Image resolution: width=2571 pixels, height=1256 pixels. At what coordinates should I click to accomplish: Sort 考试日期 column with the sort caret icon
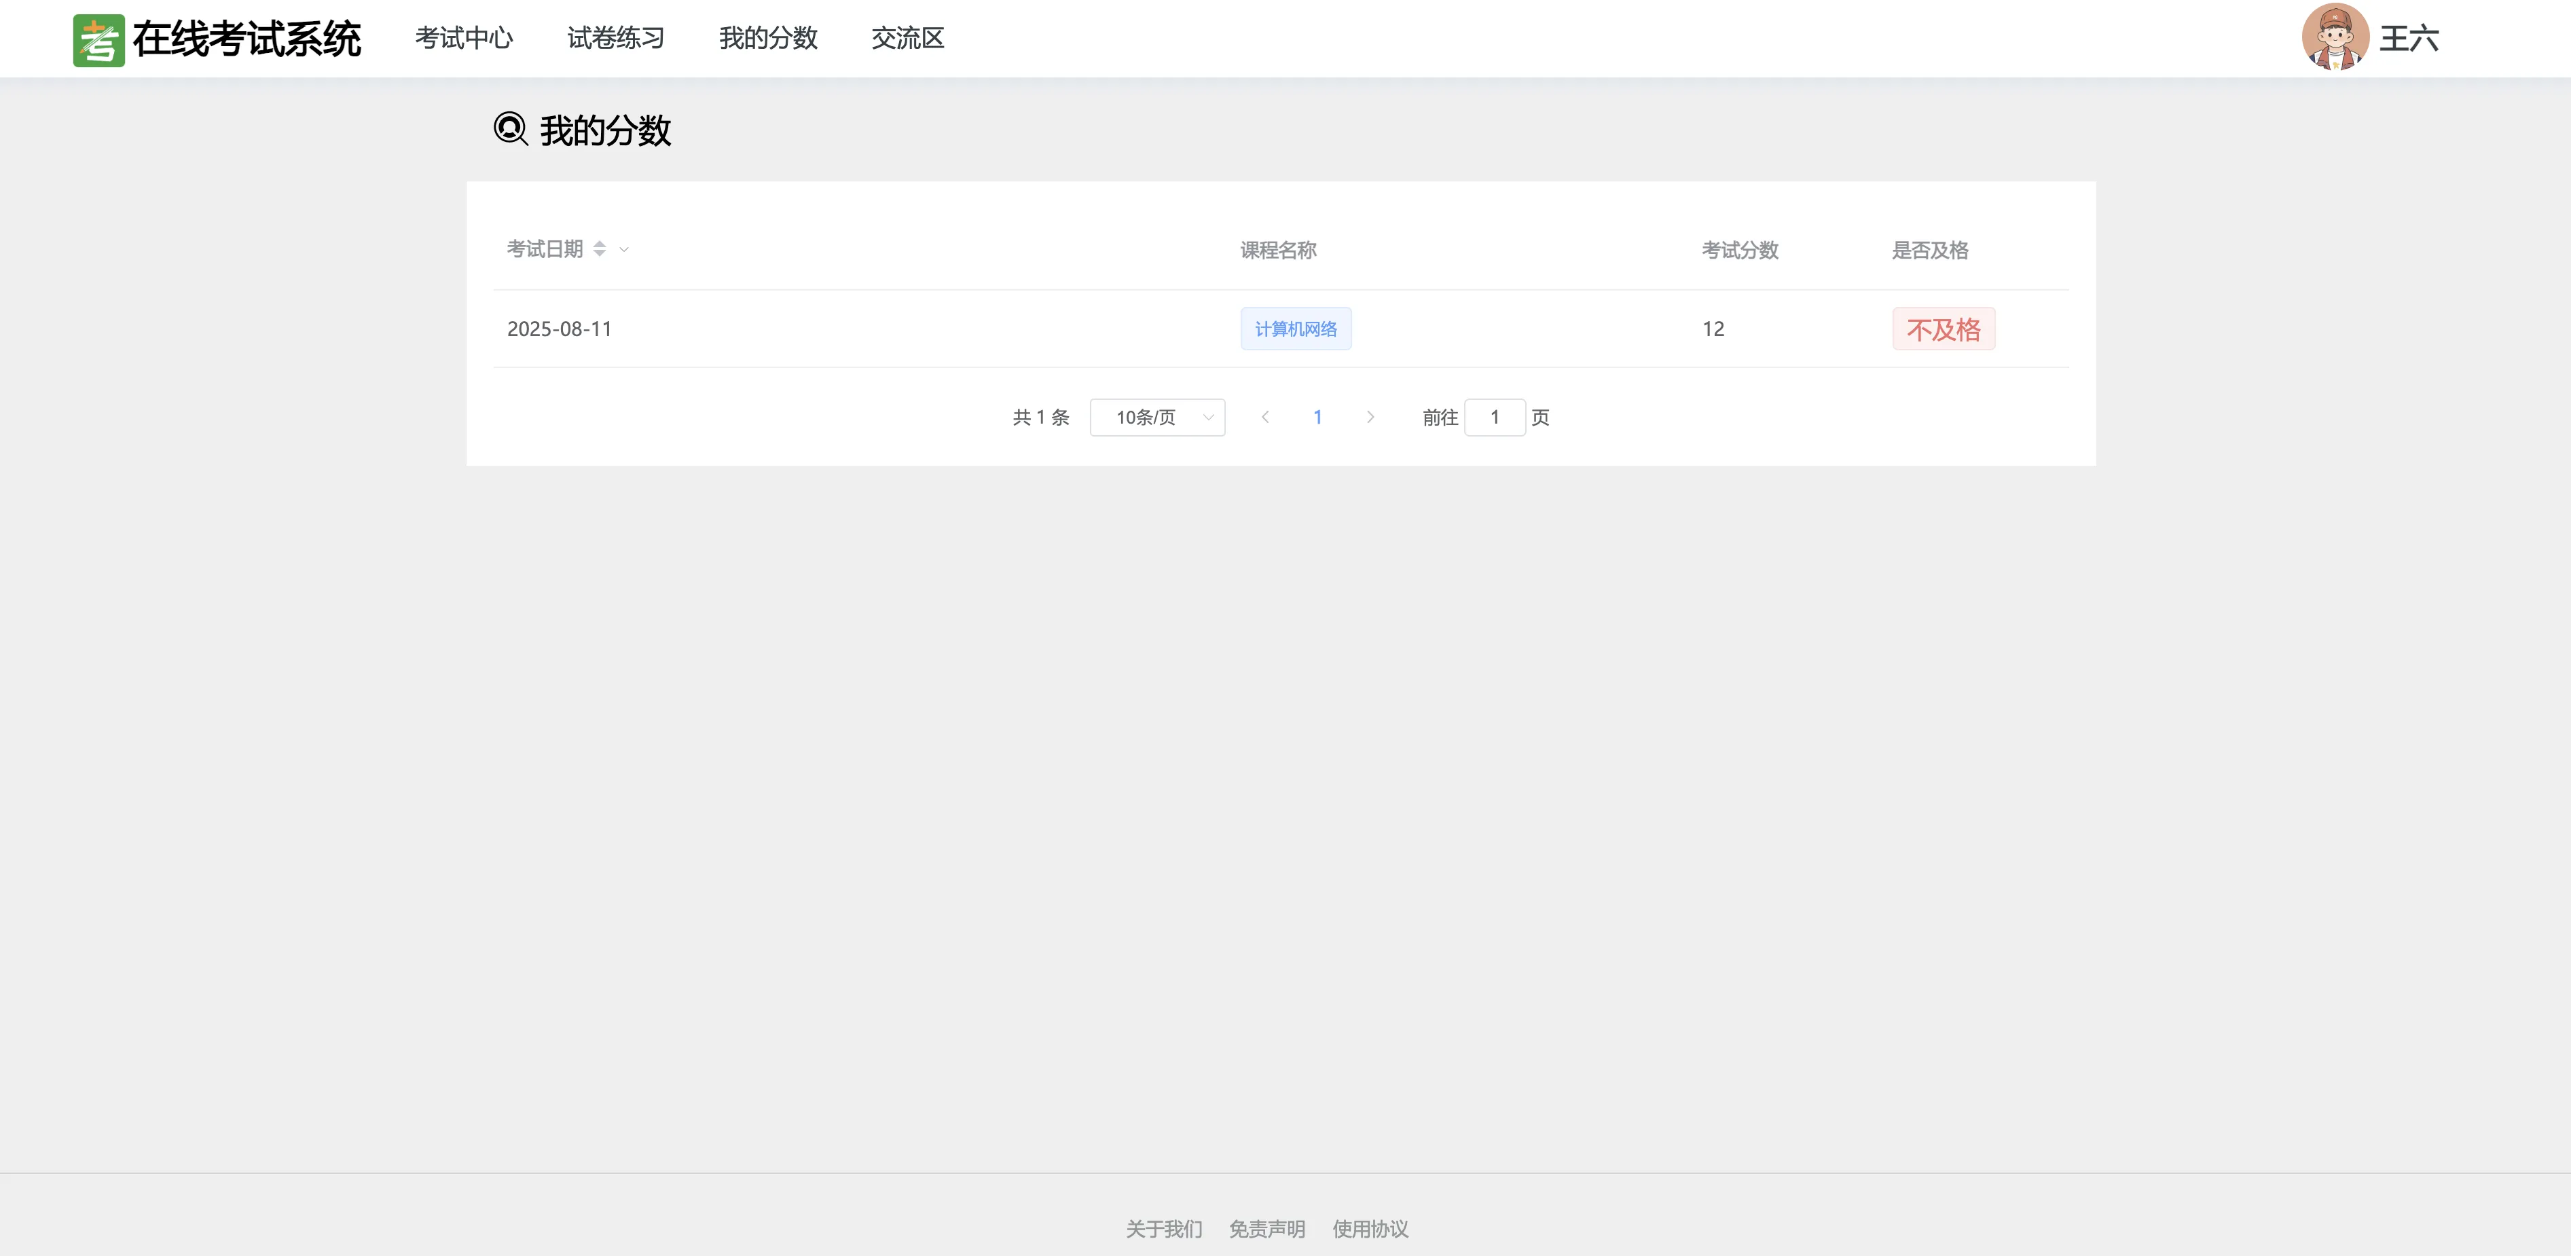600,249
